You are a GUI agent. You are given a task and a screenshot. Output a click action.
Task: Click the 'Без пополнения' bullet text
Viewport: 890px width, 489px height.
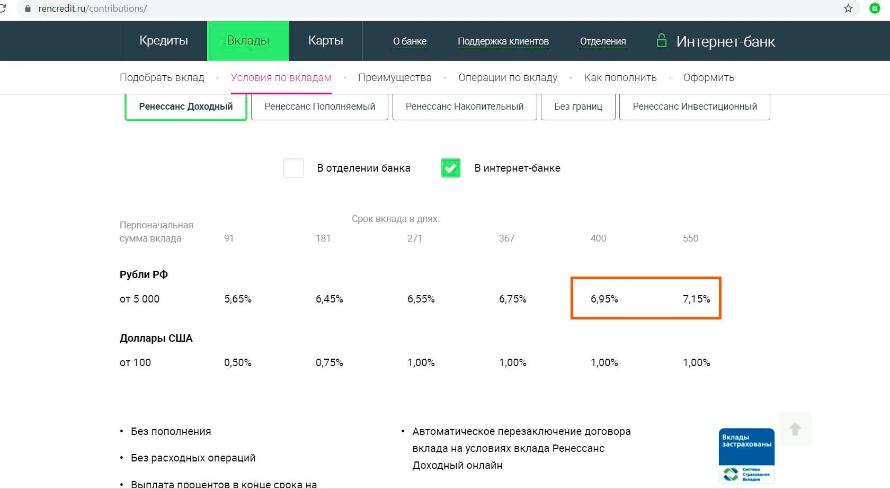[171, 431]
